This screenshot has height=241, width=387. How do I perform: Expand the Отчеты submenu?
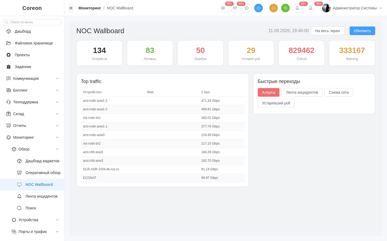pyautogui.click(x=32, y=126)
